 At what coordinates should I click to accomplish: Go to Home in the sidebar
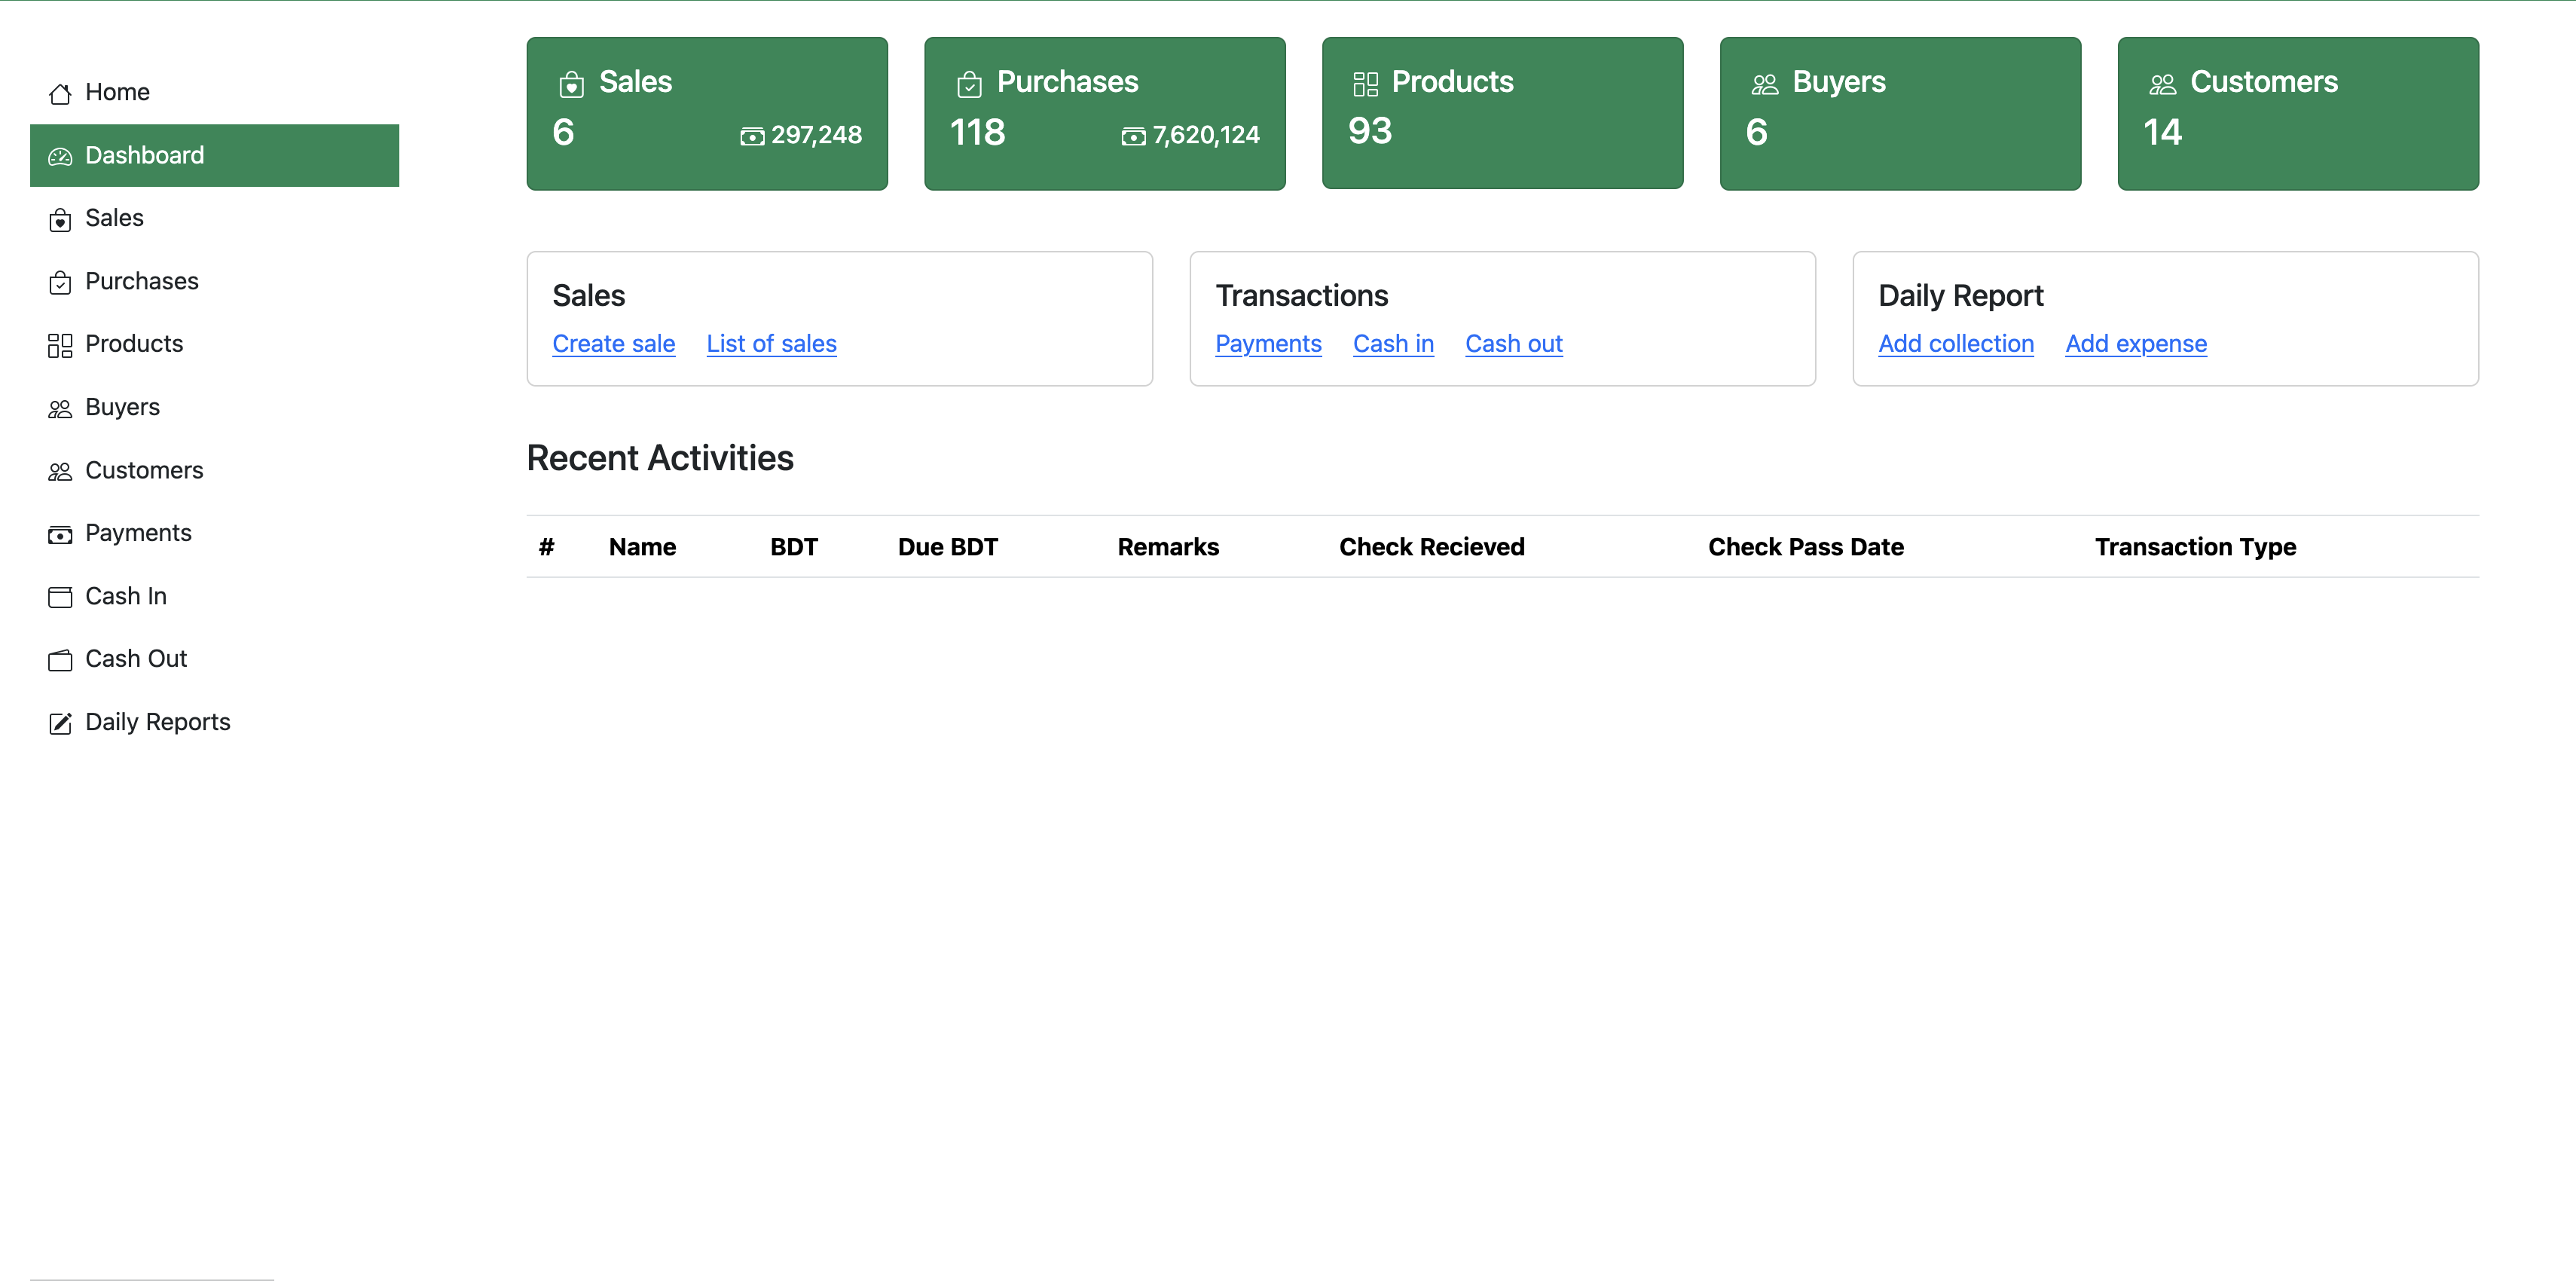pyautogui.click(x=214, y=92)
